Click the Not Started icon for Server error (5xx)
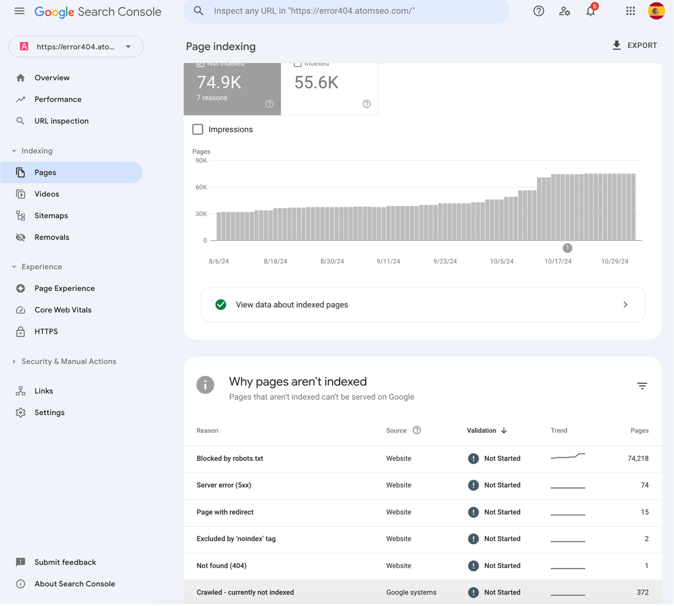 (473, 485)
